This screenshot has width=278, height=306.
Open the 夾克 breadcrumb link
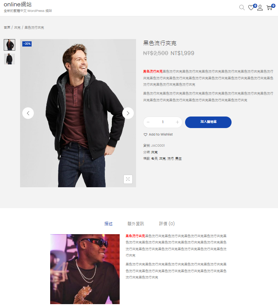click(17, 28)
